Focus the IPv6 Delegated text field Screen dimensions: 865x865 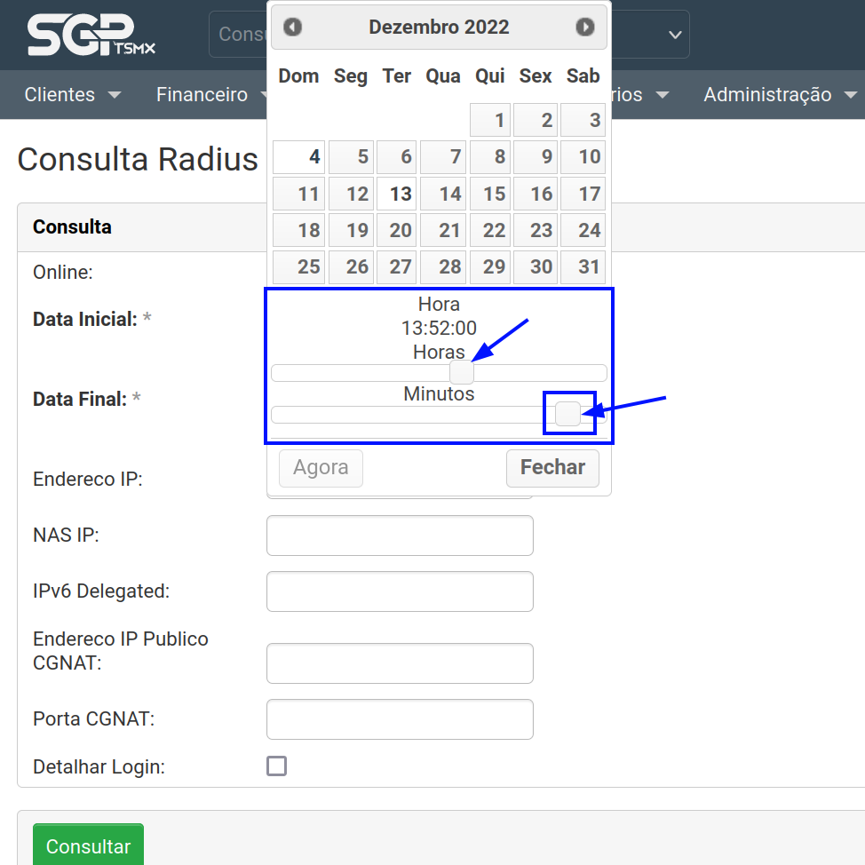pyautogui.click(x=400, y=591)
